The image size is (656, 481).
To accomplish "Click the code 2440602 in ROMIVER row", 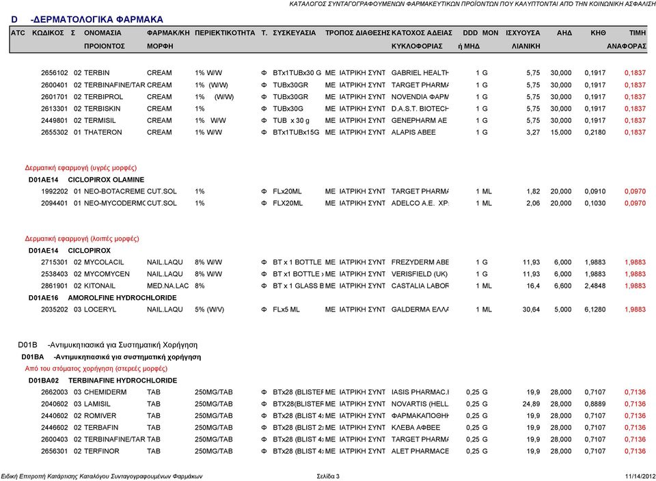I will pyautogui.click(x=55, y=416).
